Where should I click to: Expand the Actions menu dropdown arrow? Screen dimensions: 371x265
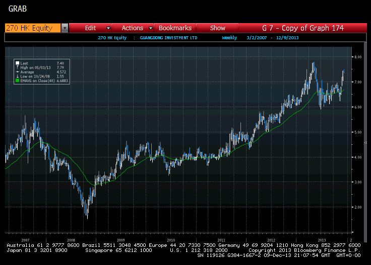(x=150, y=28)
